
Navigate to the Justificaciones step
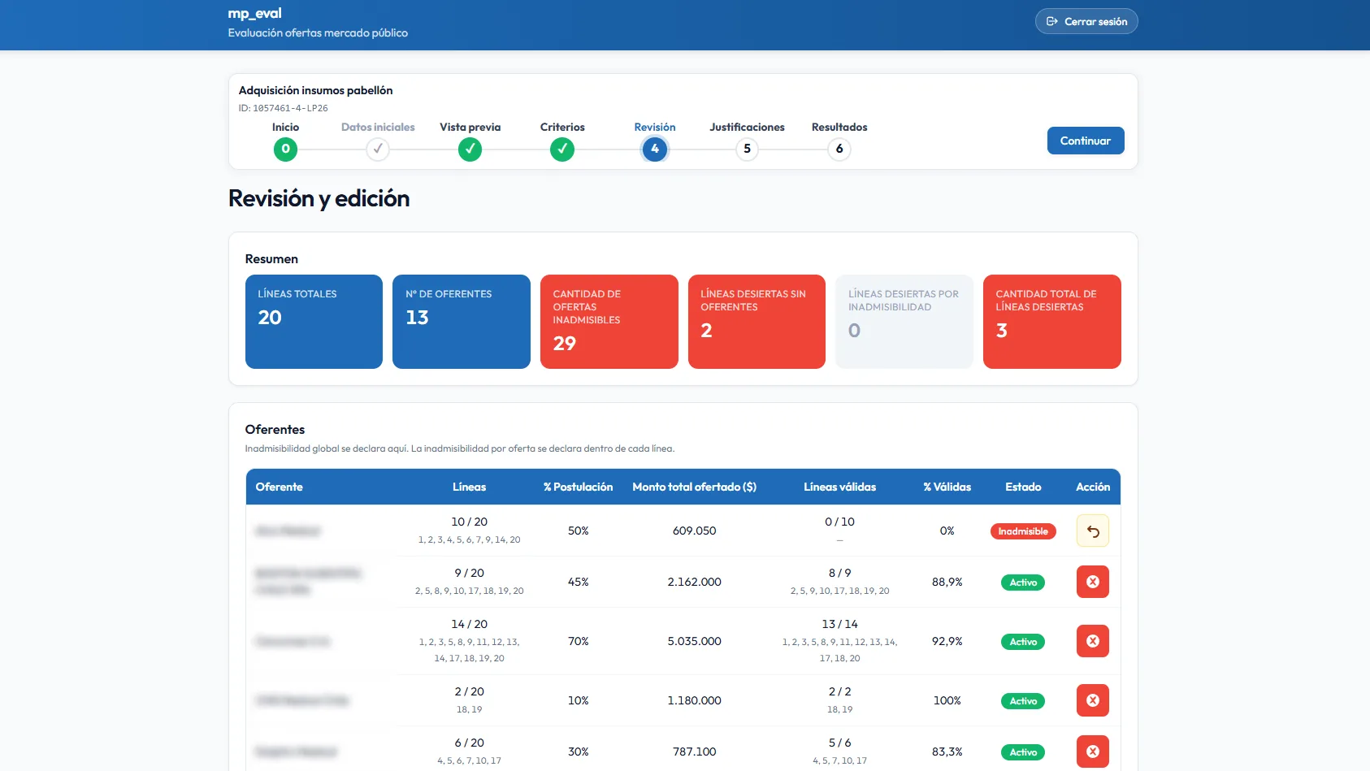point(746,149)
